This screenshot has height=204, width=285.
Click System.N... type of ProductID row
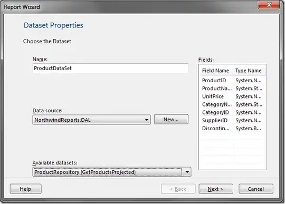tap(249, 81)
